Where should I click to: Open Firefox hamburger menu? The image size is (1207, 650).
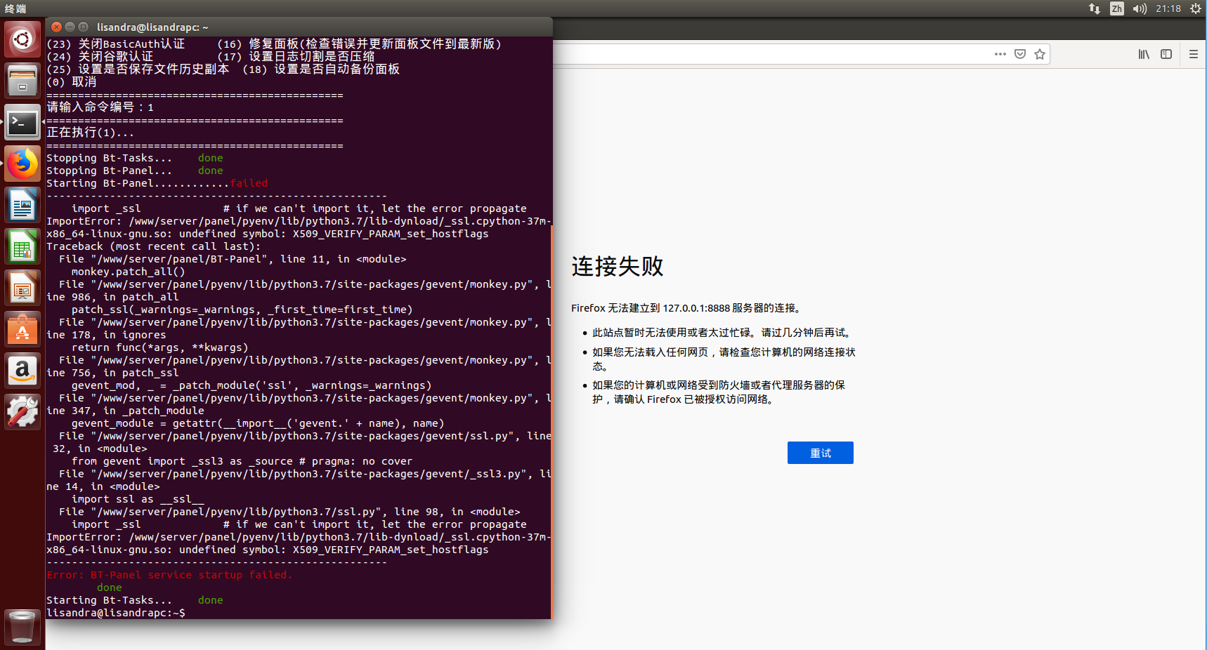1193,54
